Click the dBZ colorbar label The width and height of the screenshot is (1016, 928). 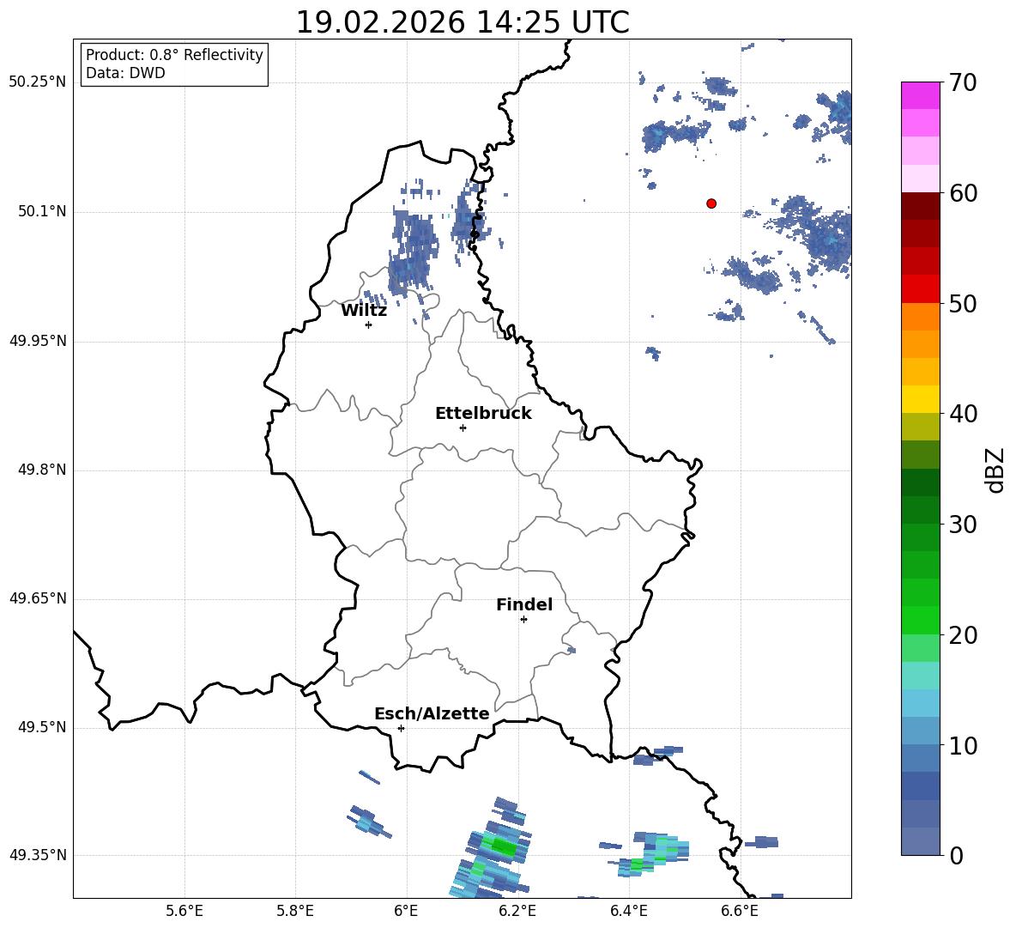(994, 470)
